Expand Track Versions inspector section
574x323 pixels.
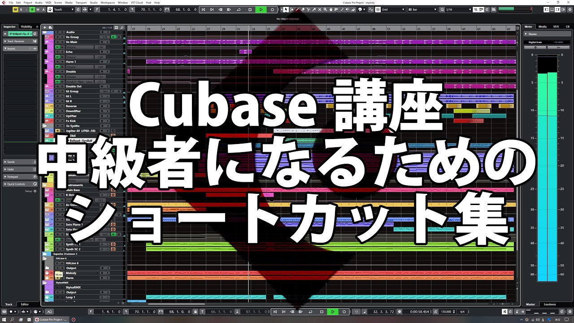[x=20, y=41]
